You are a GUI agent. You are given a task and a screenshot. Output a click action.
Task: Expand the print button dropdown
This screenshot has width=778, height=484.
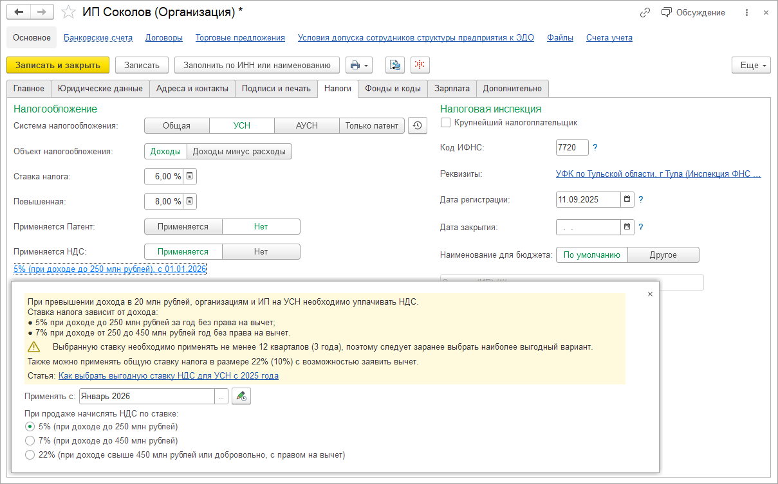(359, 65)
